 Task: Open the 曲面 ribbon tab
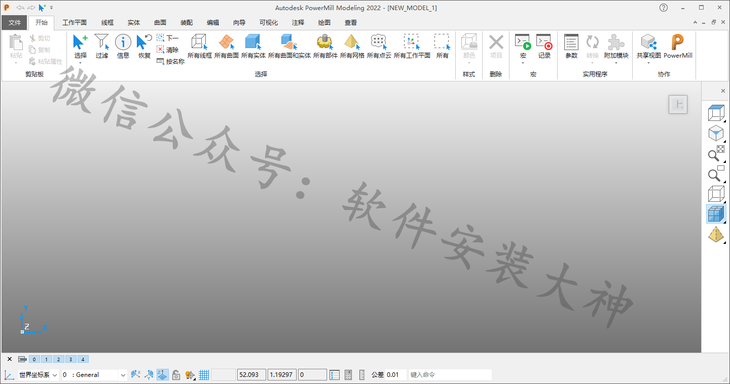[160, 22]
